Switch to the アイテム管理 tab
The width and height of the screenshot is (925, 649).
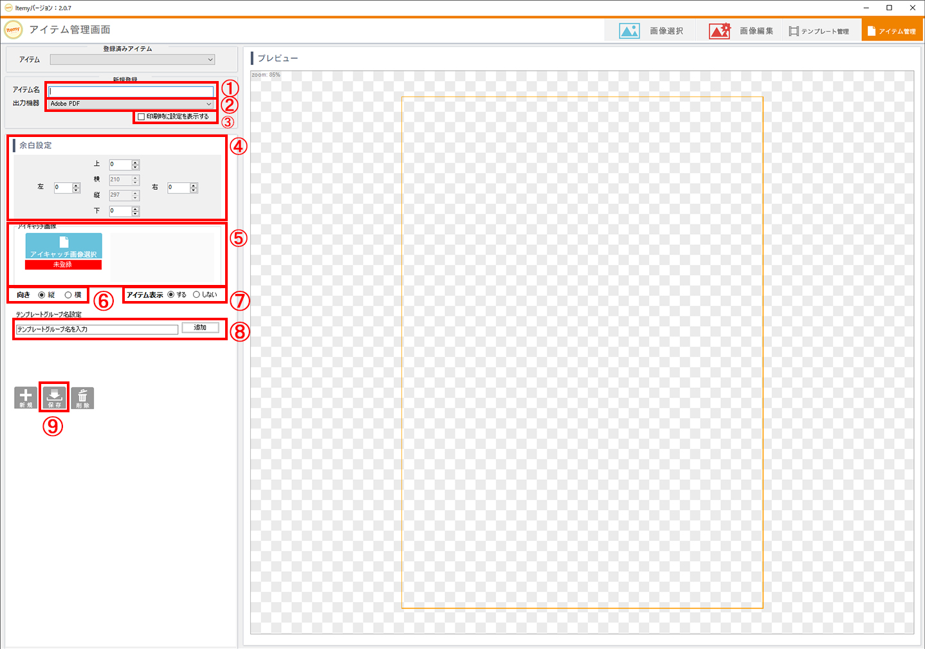coord(892,31)
